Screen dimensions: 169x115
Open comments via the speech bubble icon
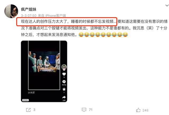point(84,110)
